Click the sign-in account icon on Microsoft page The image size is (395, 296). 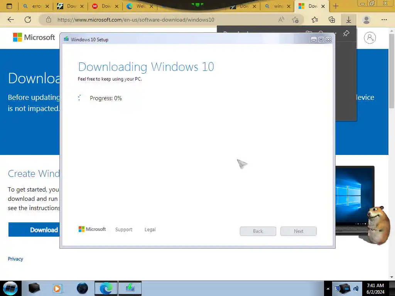(370, 38)
